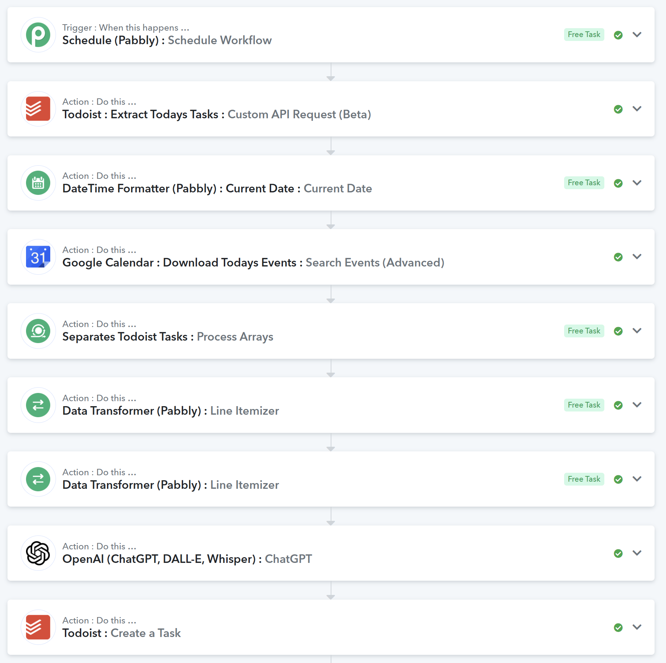Expand the Google Calendar Search Events step

637,257
